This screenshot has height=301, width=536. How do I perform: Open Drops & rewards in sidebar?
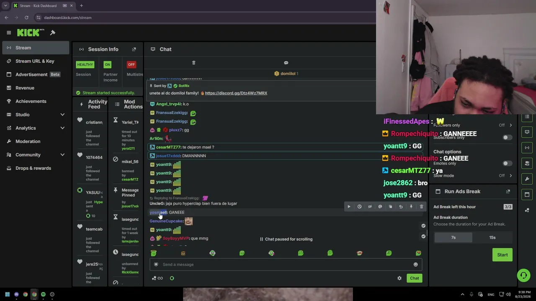tap(33, 168)
